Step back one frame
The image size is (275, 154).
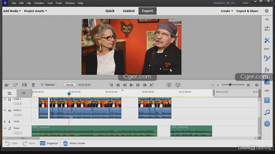[125, 85]
